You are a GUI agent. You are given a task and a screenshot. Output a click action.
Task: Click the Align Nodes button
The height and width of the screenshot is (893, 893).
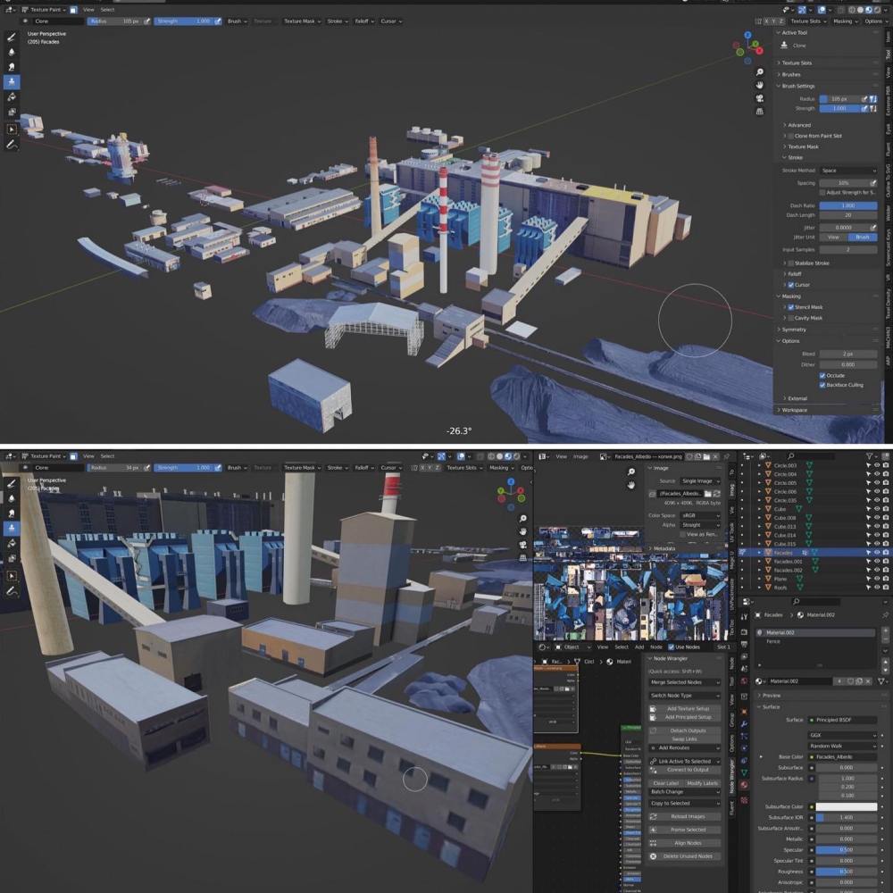[685, 843]
